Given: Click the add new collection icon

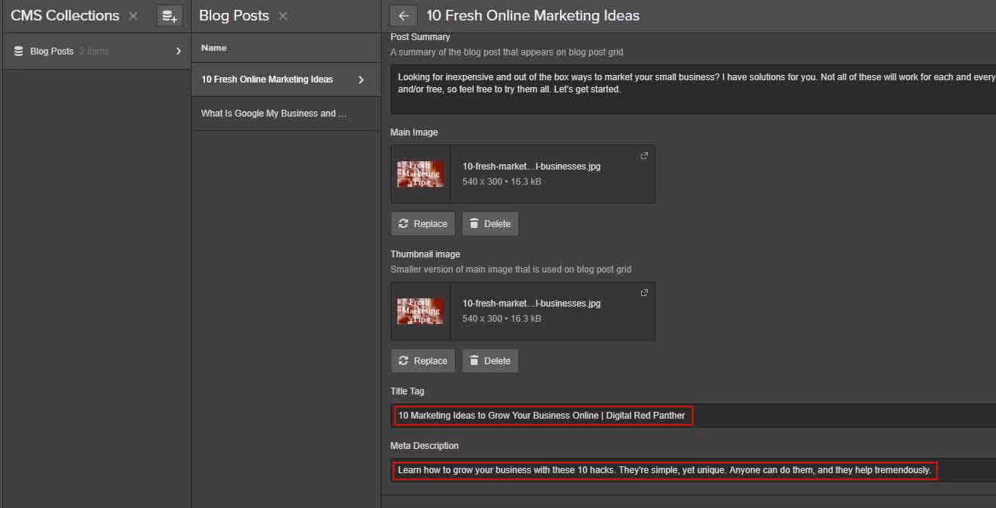Looking at the screenshot, I should click(x=169, y=15).
